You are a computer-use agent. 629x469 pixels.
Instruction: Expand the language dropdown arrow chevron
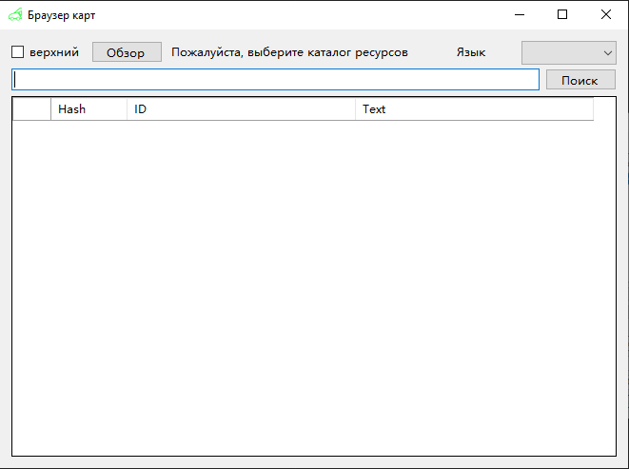coord(607,53)
